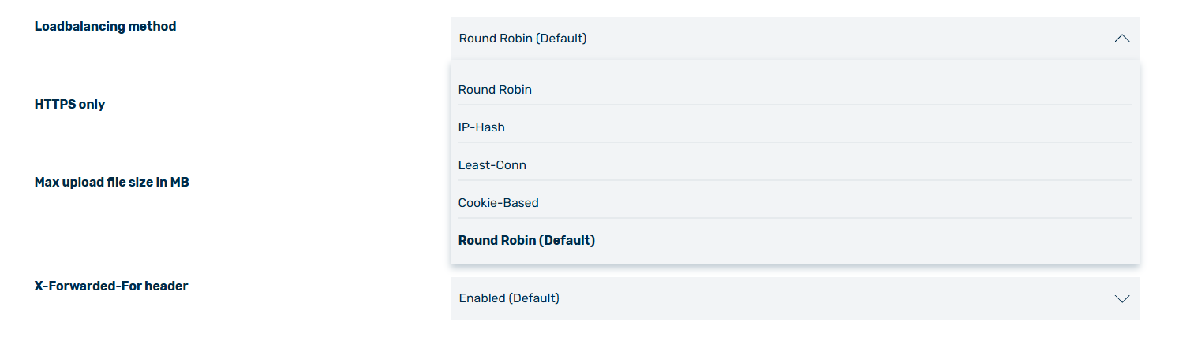Choose the bold Round Robin (Default) entry
Screen dimensions: 1179x340
tap(526, 241)
